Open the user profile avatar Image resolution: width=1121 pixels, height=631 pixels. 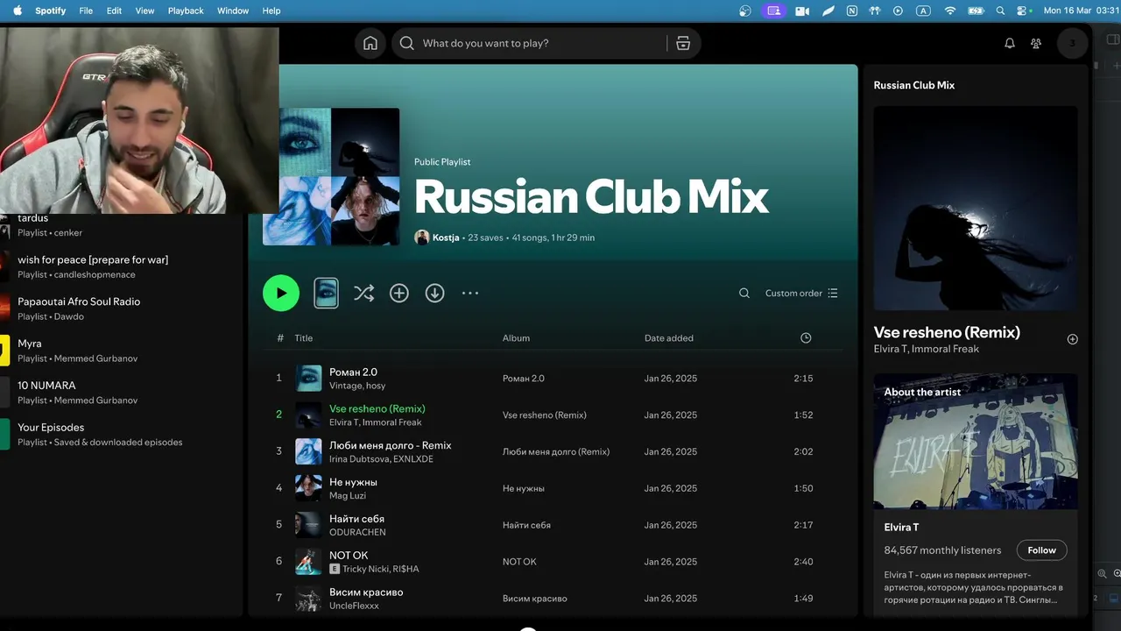[x=1072, y=43]
